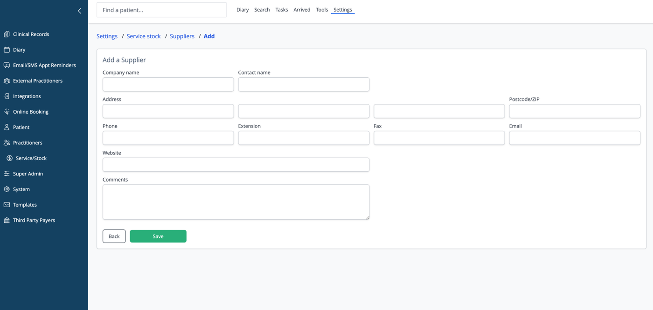
Task: Click the Patient person icon
Action: click(7, 127)
